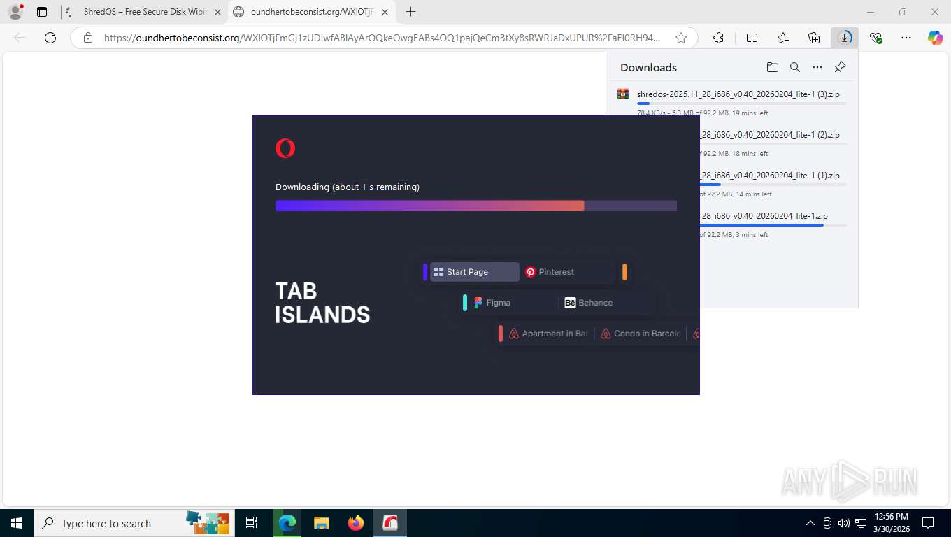
Task: Close the oundhertobeconsist.org tab
Action: [385, 12]
